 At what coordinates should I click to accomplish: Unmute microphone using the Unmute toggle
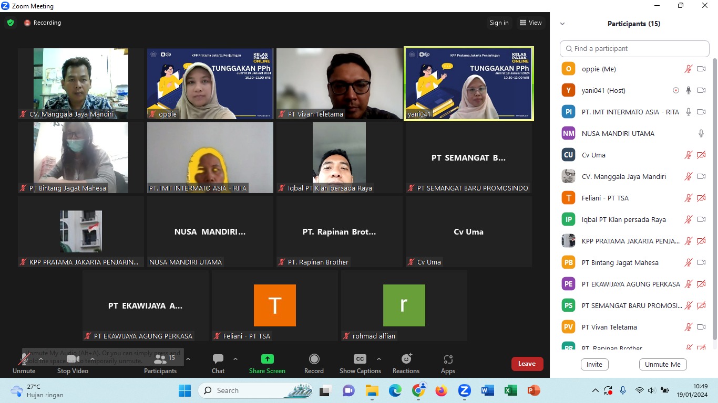tap(24, 363)
